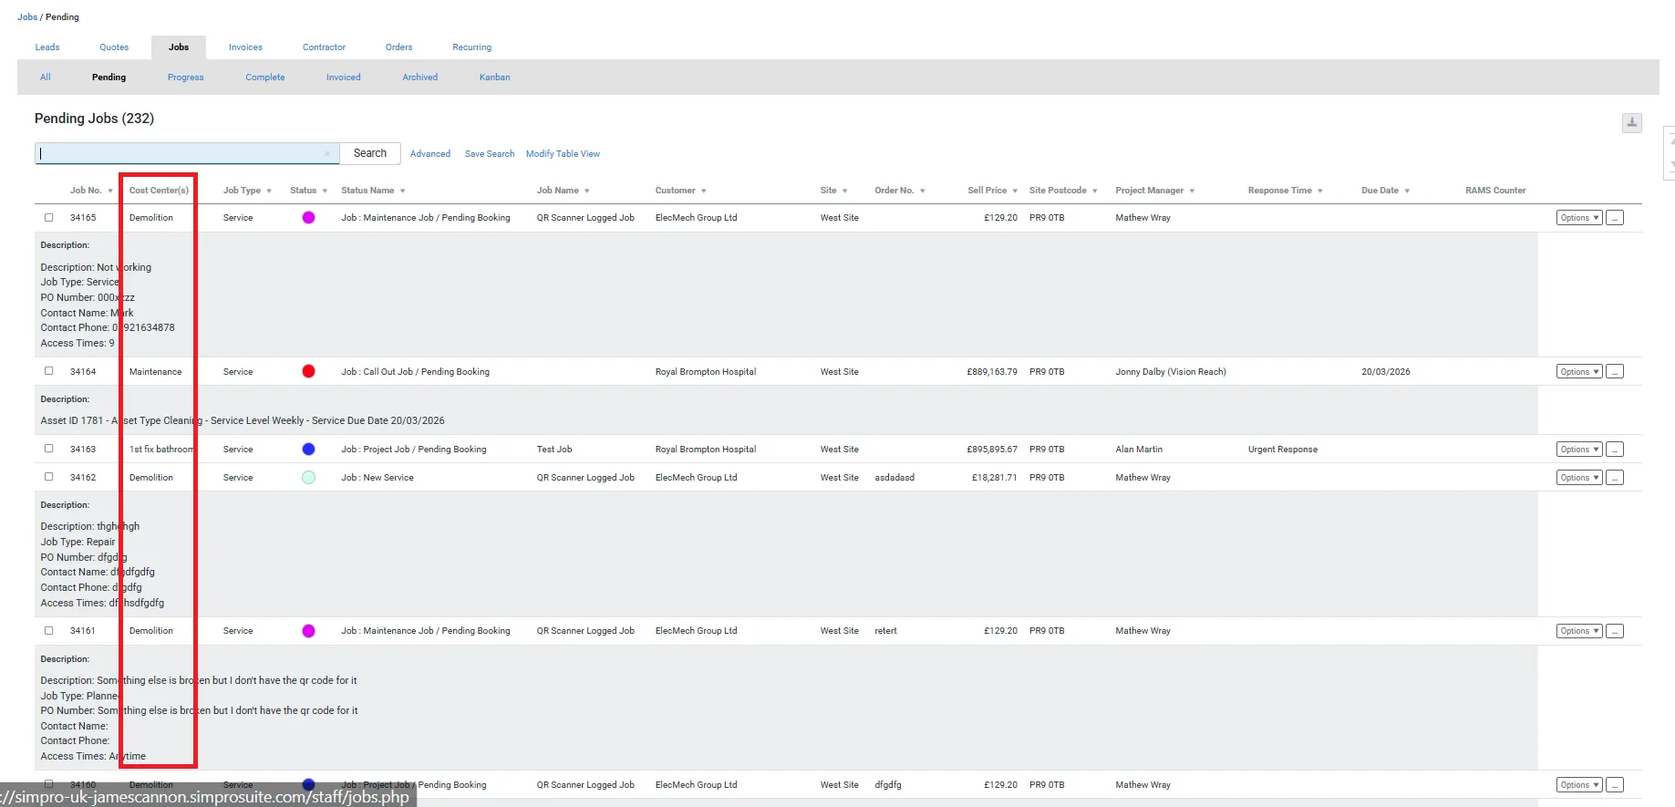Click the red status dot for job 34164
Screen dimensions: 1675x807
308,371
